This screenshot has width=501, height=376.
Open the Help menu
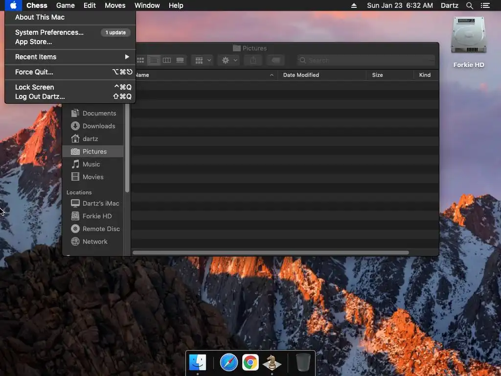176,5
